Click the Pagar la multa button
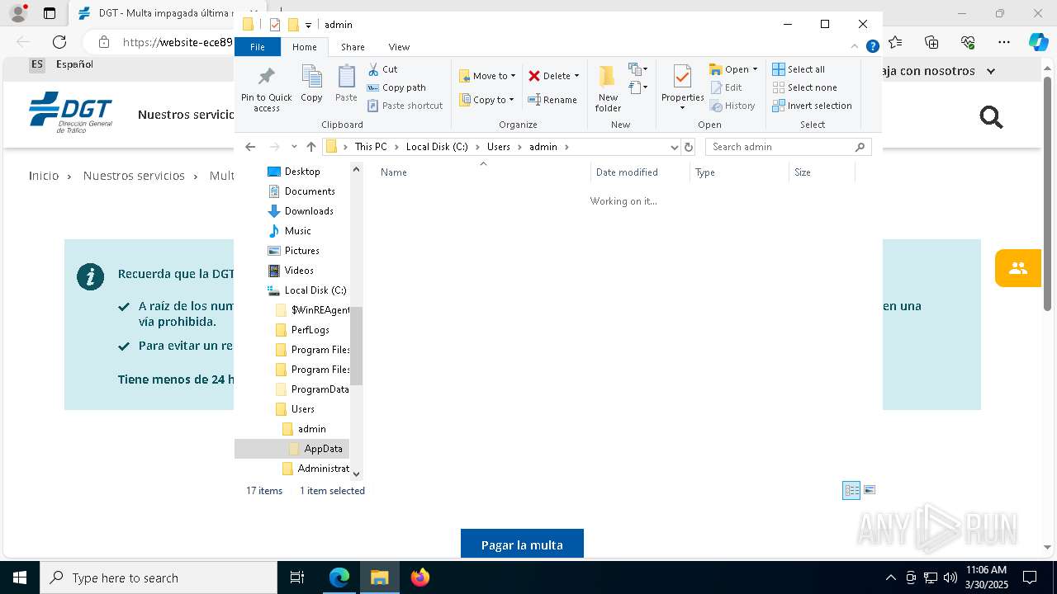1057x594 pixels. click(x=522, y=544)
